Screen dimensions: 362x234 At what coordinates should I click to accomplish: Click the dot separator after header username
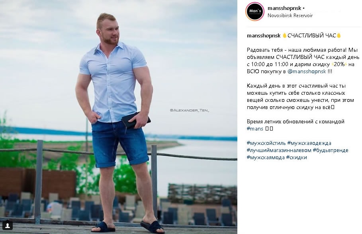tap(303, 8)
